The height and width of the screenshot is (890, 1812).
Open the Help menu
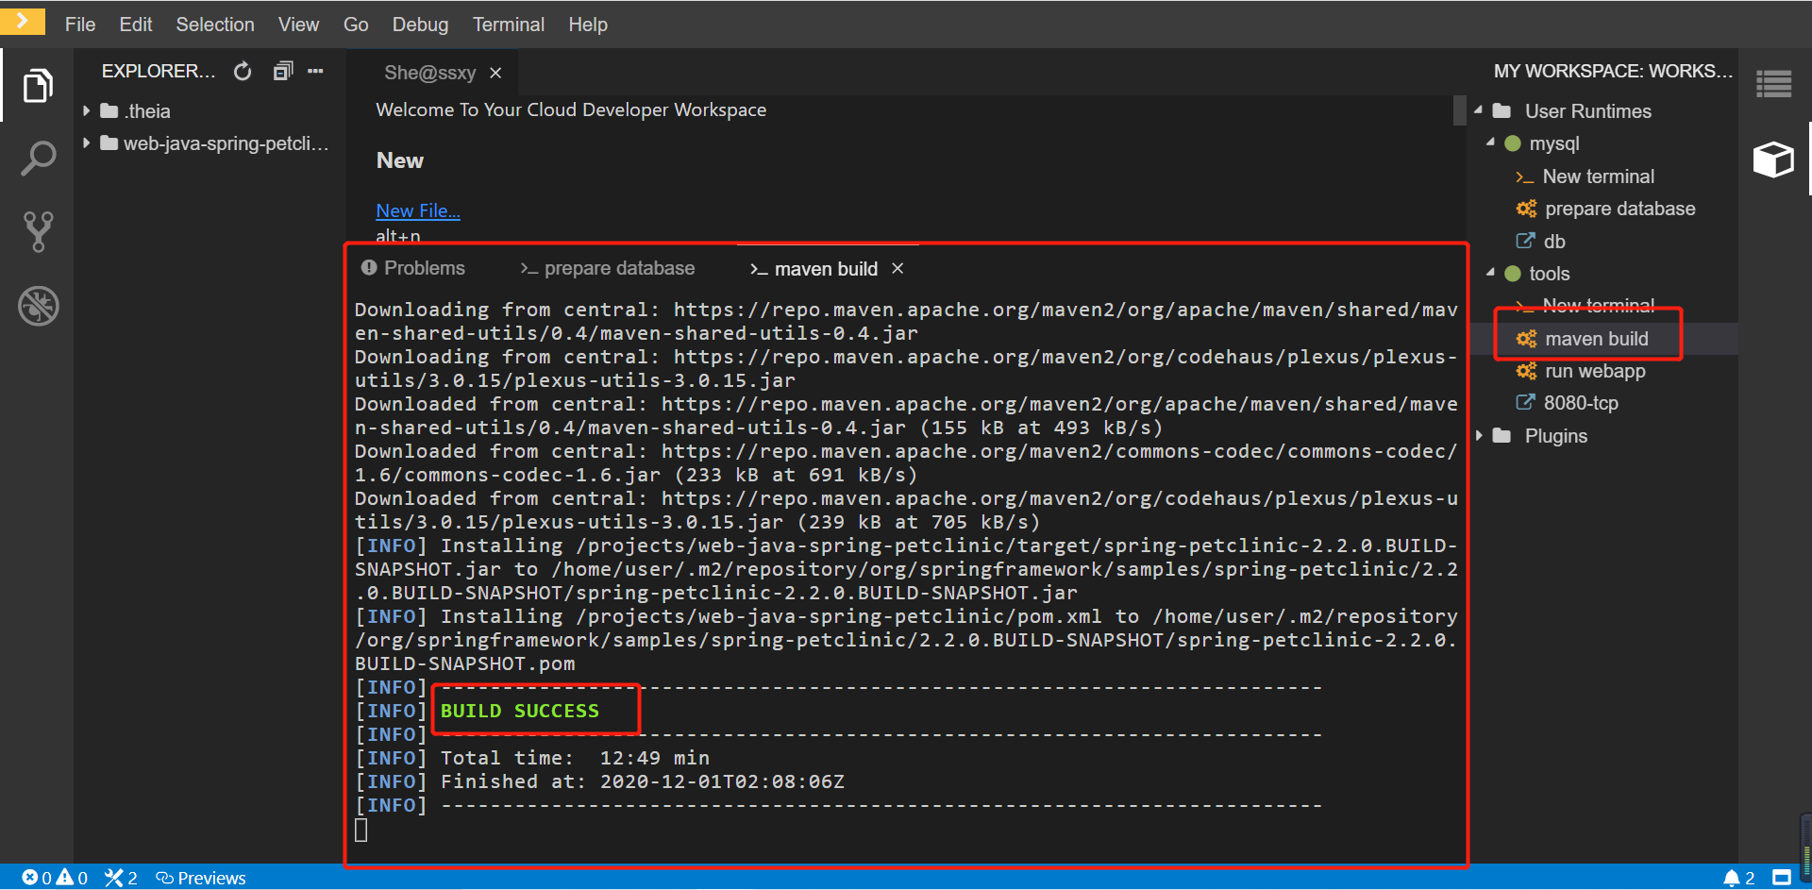point(588,25)
